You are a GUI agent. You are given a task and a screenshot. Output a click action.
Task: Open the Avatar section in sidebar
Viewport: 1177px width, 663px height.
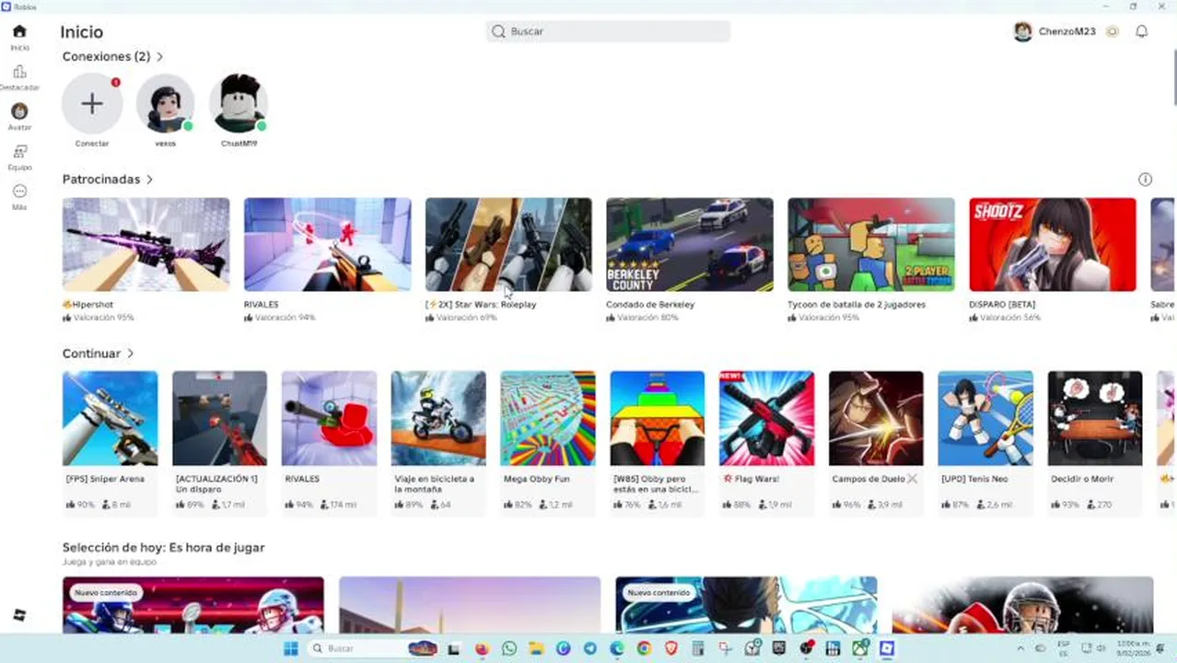coord(19,111)
